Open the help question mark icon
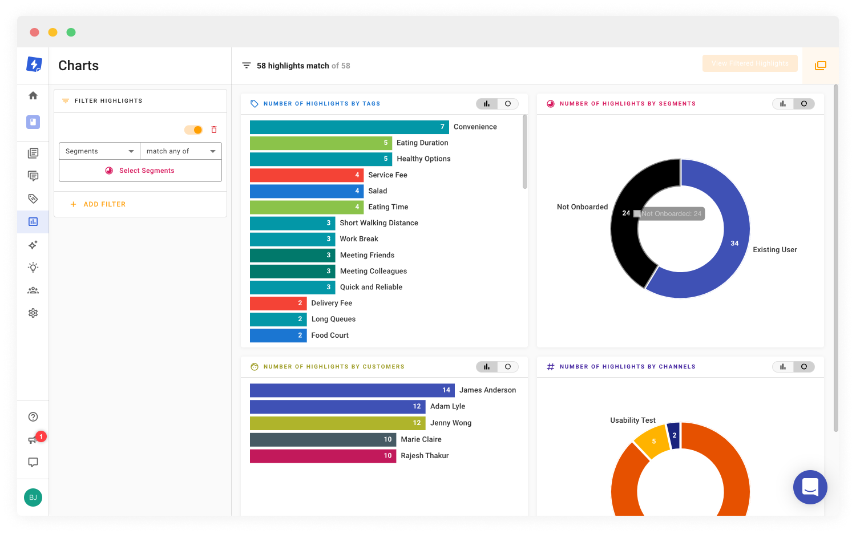The height and width of the screenshot is (534, 856). [x=33, y=417]
